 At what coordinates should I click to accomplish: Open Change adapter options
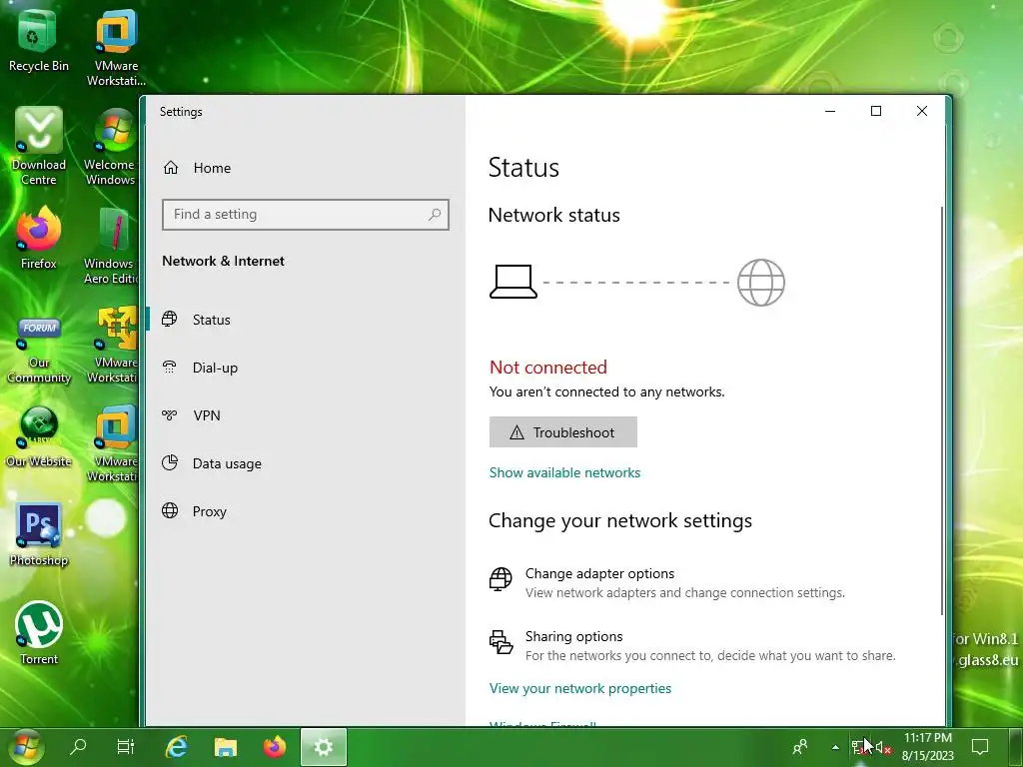coord(666,582)
